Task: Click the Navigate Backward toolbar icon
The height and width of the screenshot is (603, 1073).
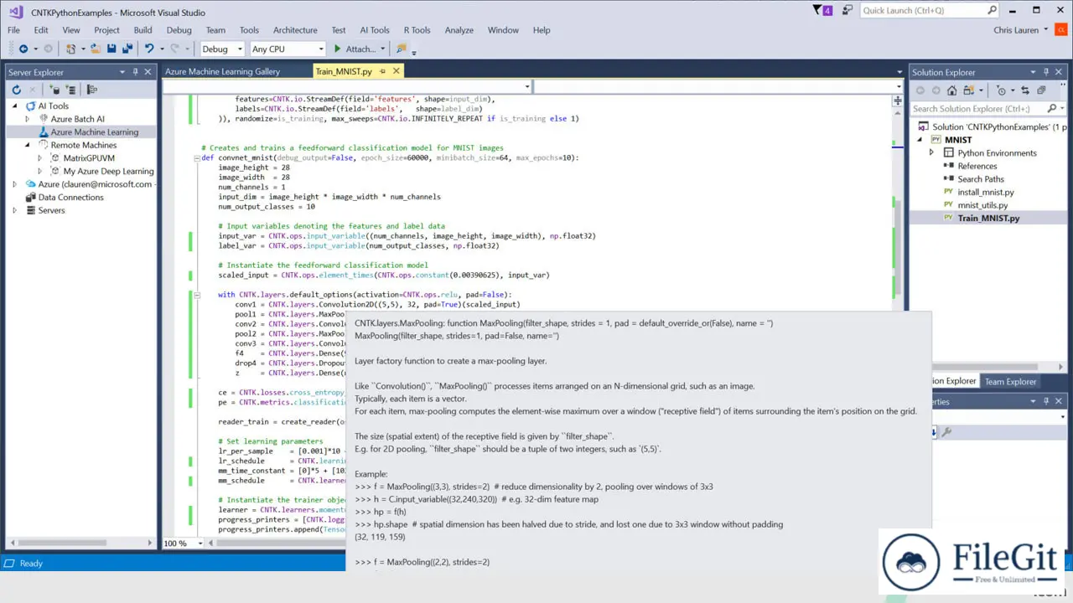Action: [x=23, y=49]
